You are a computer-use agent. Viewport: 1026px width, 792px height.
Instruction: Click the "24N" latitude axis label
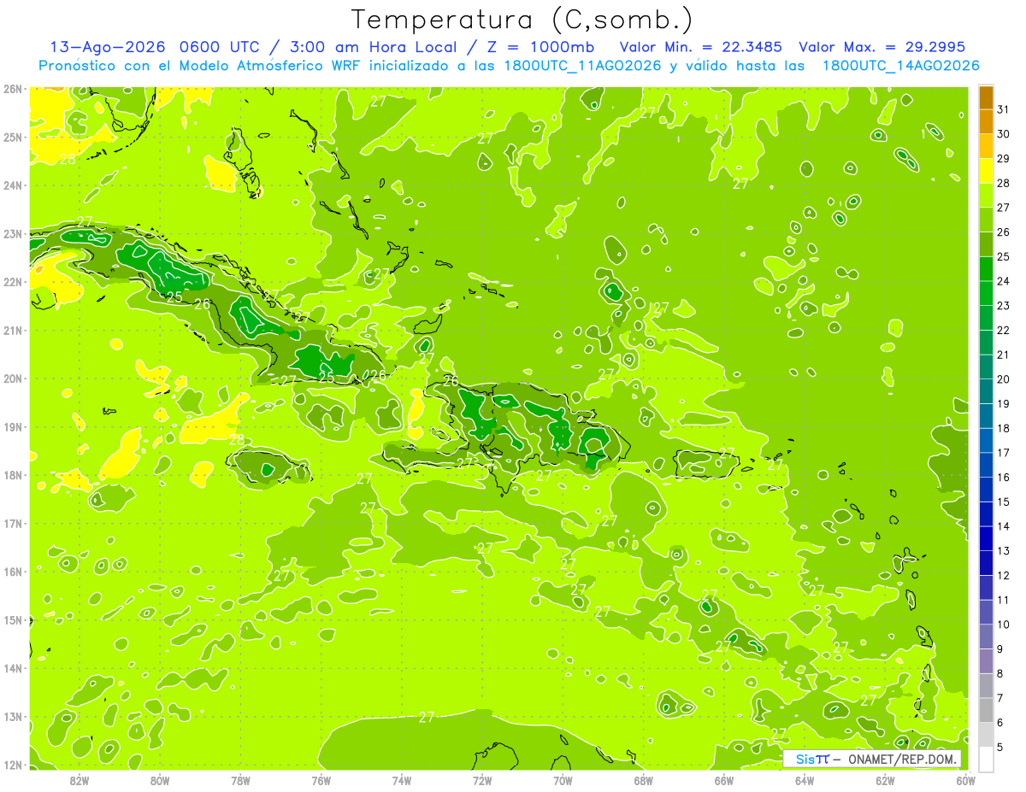pos(13,185)
